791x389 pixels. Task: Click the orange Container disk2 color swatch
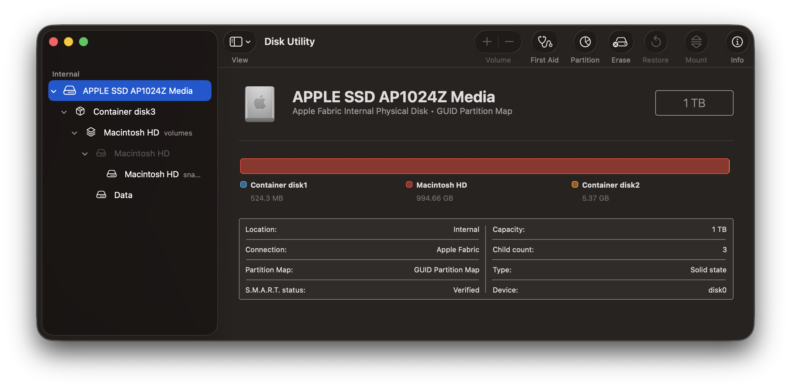tap(575, 184)
